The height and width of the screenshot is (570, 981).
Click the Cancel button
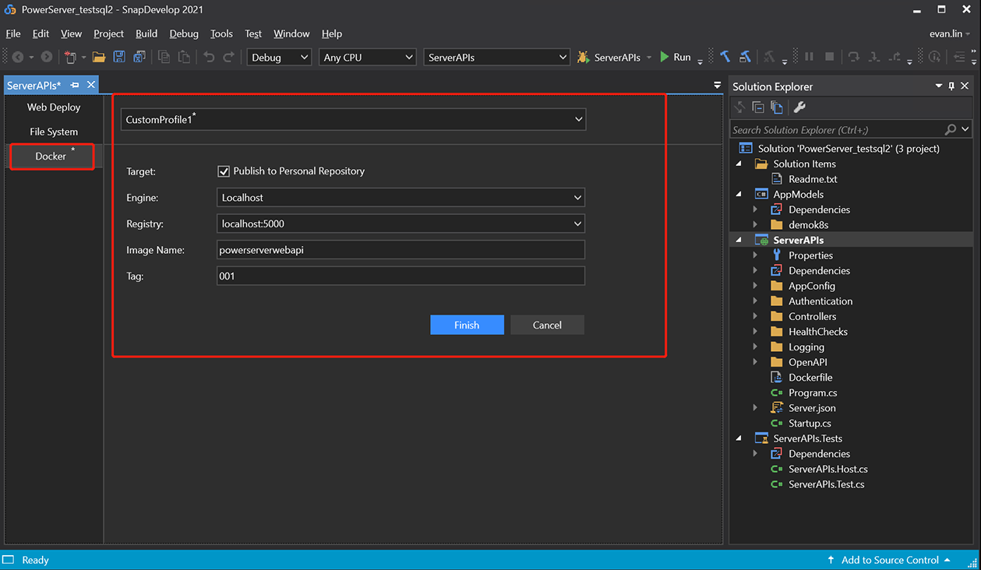coord(547,325)
